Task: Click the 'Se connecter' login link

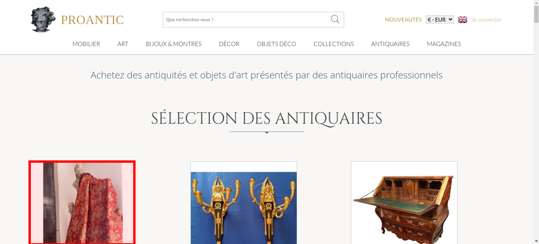Action: point(486,20)
